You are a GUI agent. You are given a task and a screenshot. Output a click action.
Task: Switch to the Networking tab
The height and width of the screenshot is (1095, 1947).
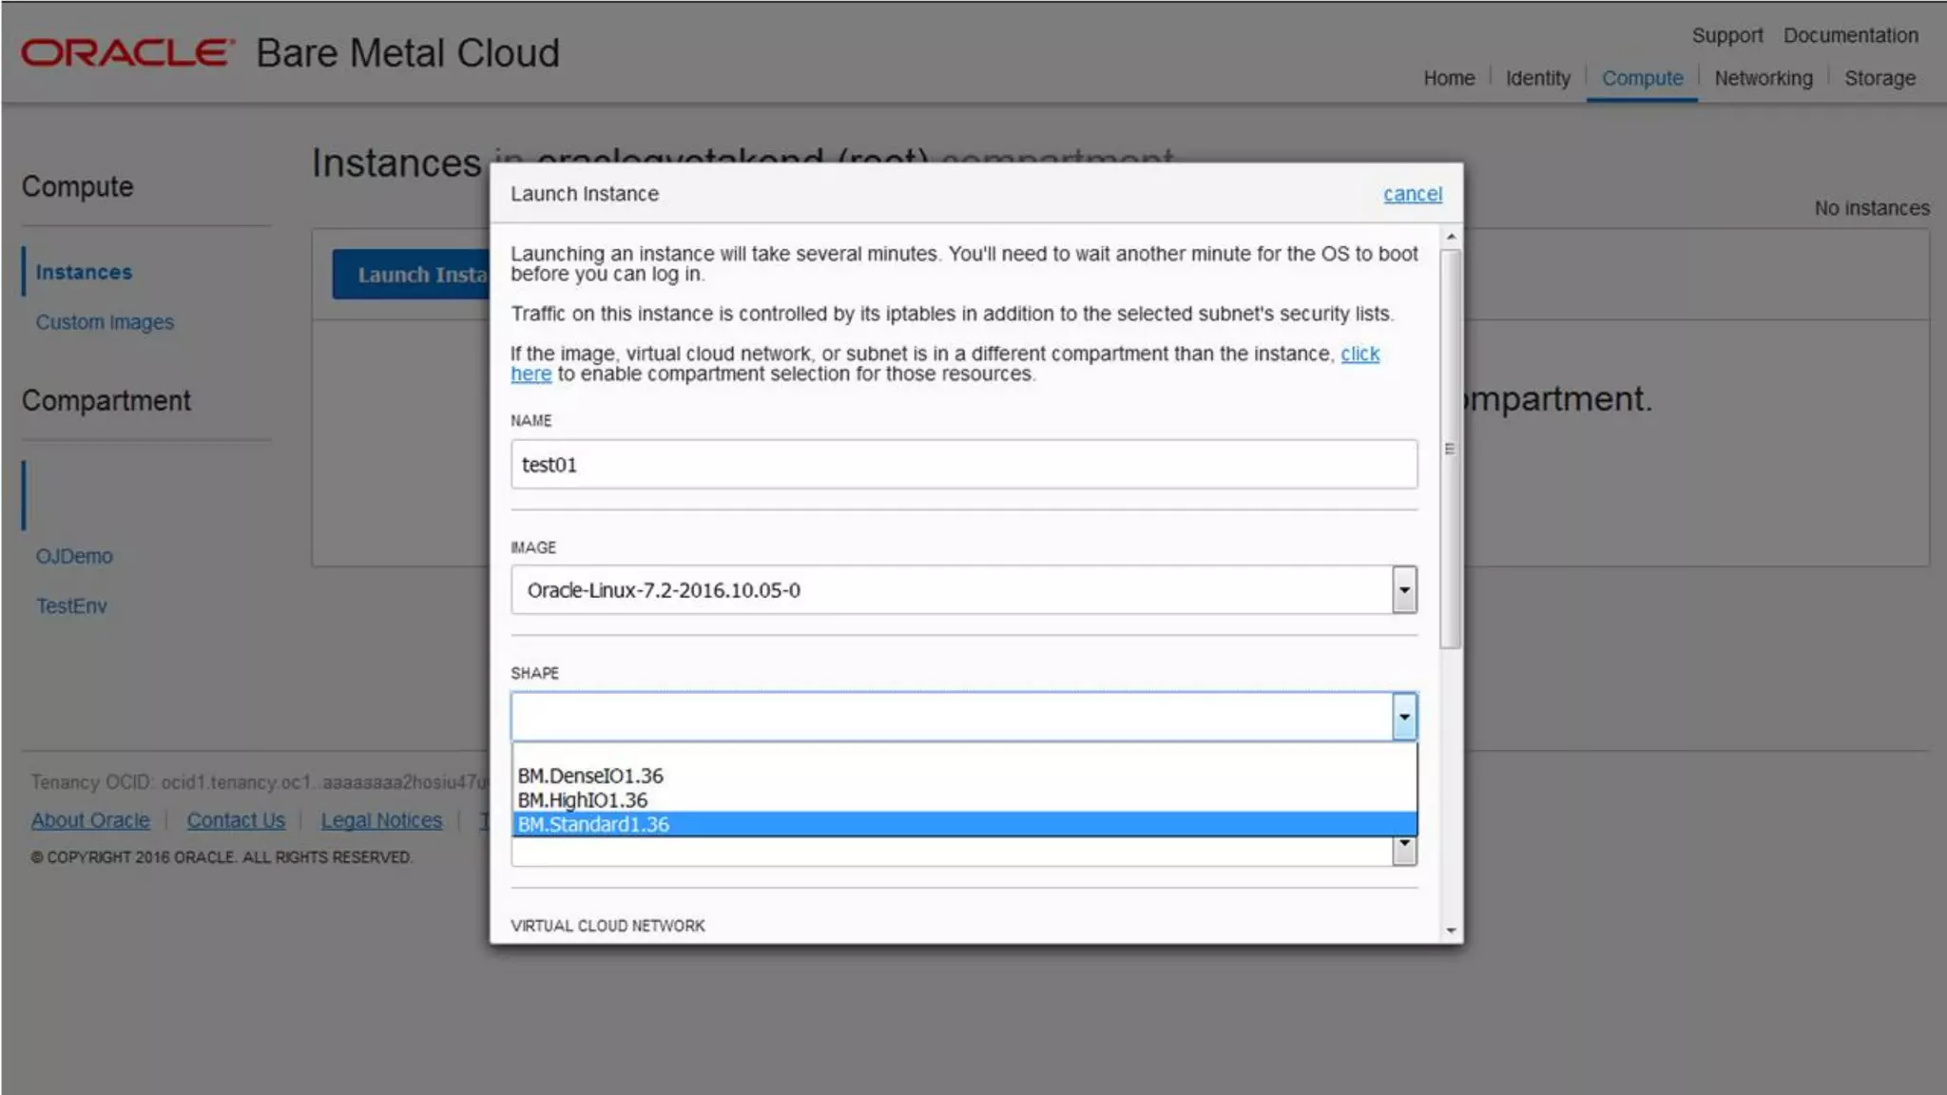[1763, 78]
